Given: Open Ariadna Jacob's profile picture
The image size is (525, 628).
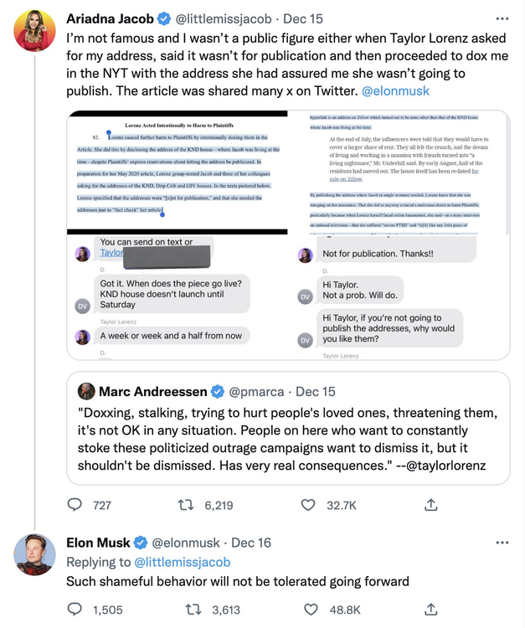Looking at the screenshot, I should pyautogui.click(x=35, y=32).
